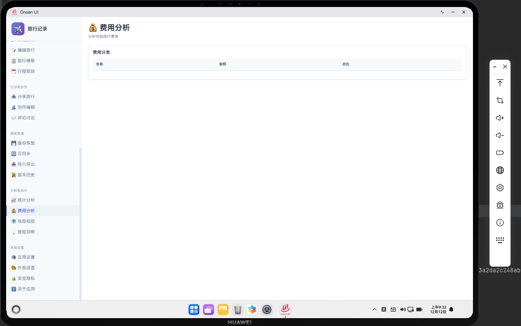Toggle volume up in the floating toolbar
This screenshot has width=521, height=326.
500,118
